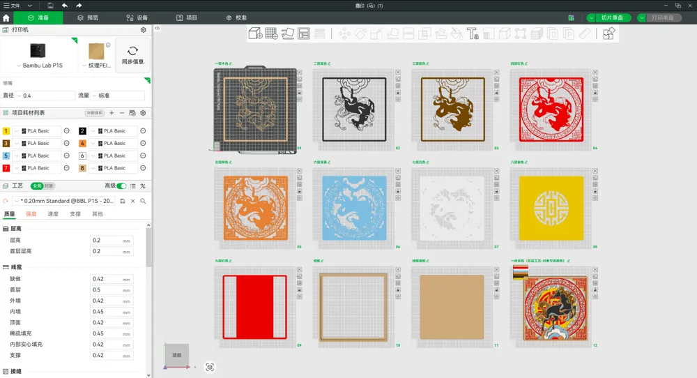
Task: Open the 文件 file menu
Action: 12,6
